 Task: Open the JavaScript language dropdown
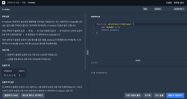[x=179, y=9]
